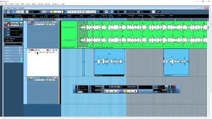The height and width of the screenshot is (119, 212).
Task: Fast forward using transport panel button
Action: pyautogui.click(x=114, y=91)
